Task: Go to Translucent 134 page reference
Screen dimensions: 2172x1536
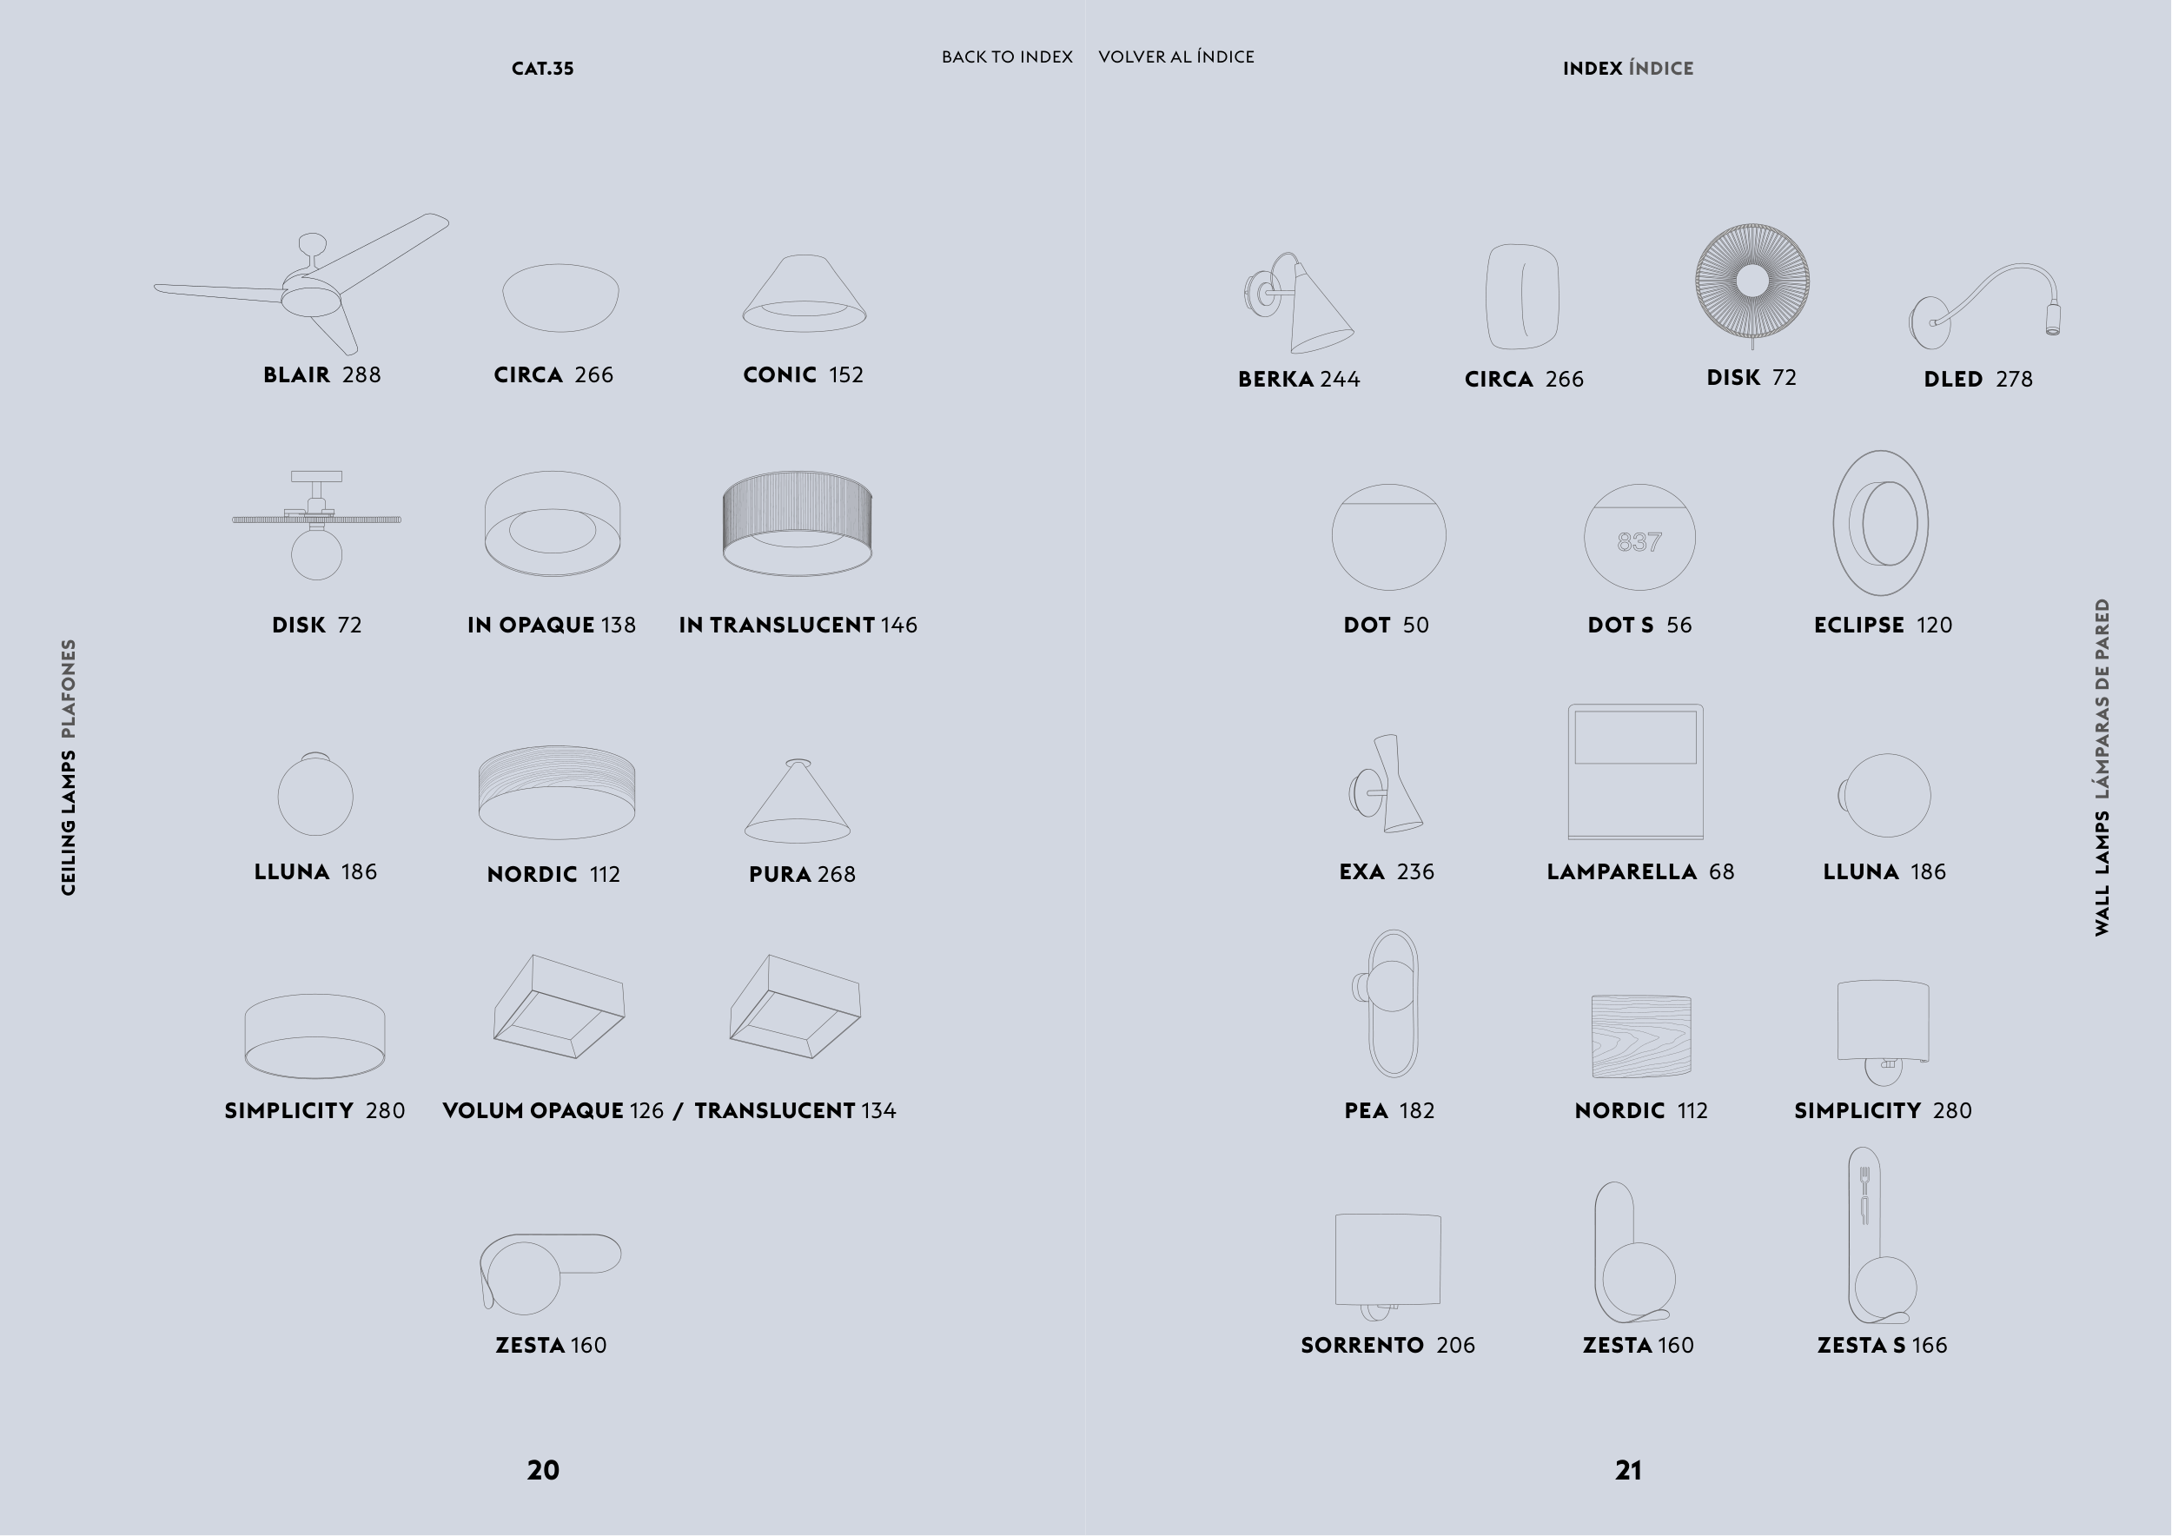Action: 795,1110
